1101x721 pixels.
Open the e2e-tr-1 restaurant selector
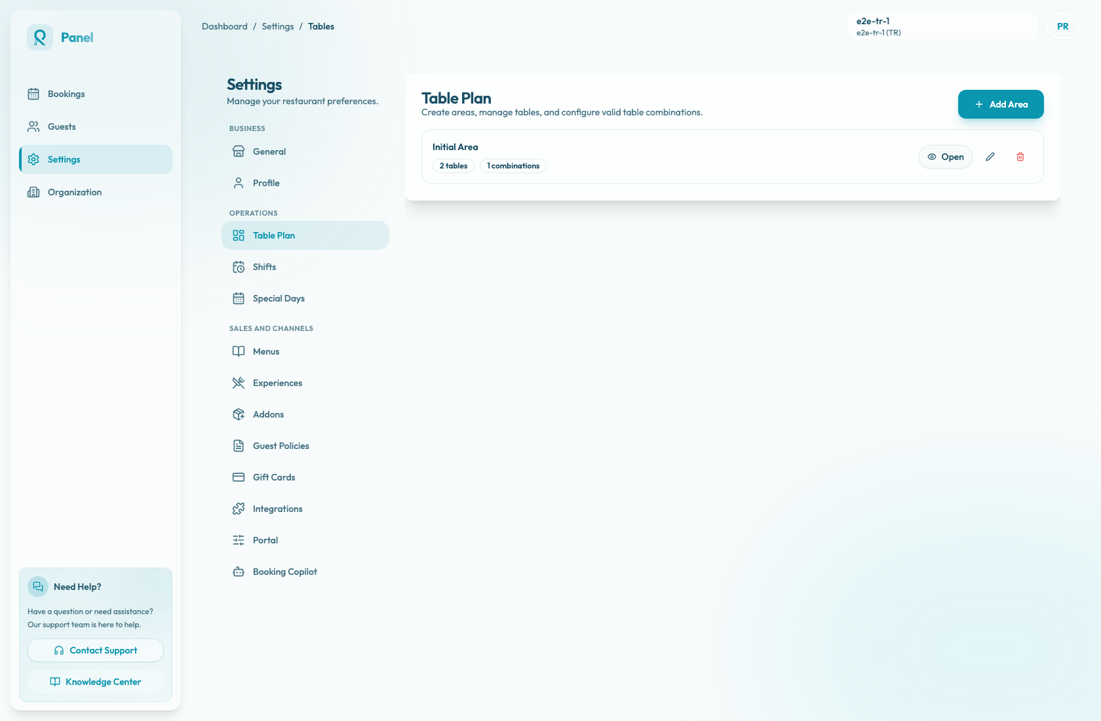point(944,26)
